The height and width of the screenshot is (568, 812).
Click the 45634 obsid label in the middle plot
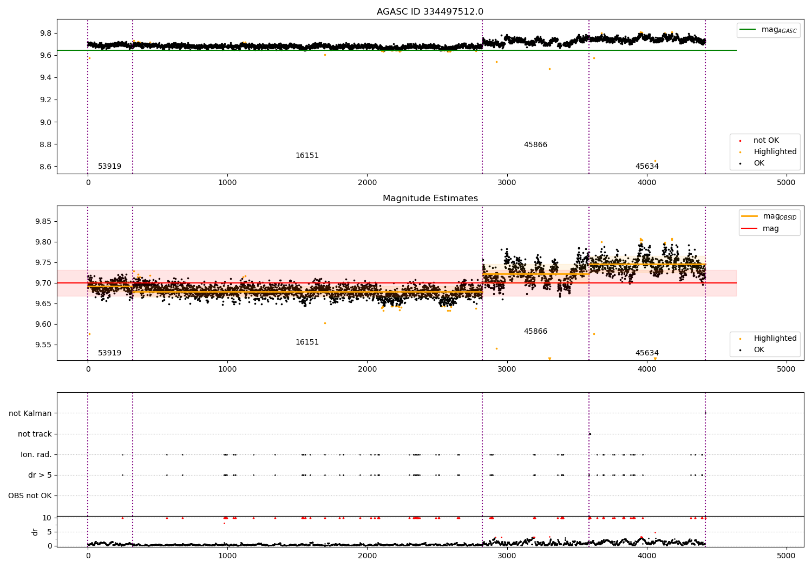[x=647, y=353]
